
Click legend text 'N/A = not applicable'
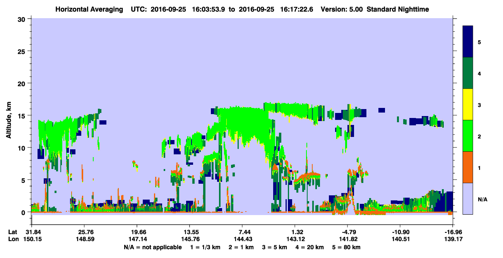[152, 247]
